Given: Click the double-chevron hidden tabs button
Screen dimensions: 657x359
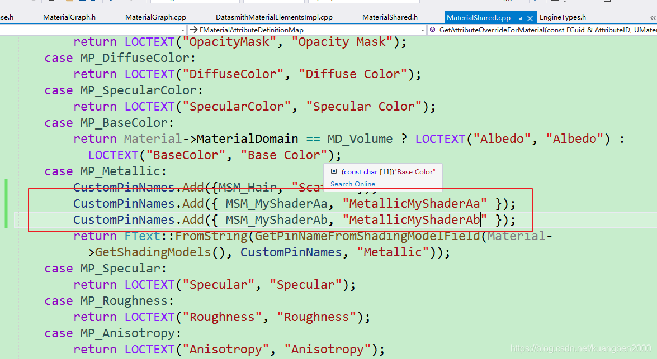Looking at the screenshot, I should point(651,17).
